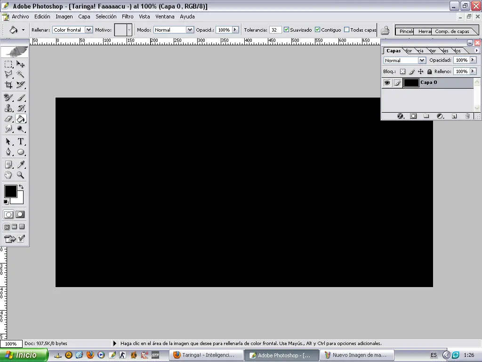Select the Polygonal Lasso tool
The height and width of the screenshot is (362, 482).
coord(8,74)
